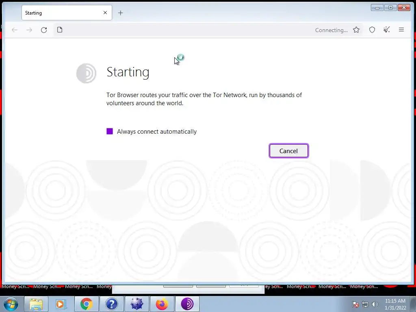Open the help question mark taskbar icon
This screenshot has height=312, width=416.
coord(112,304)
